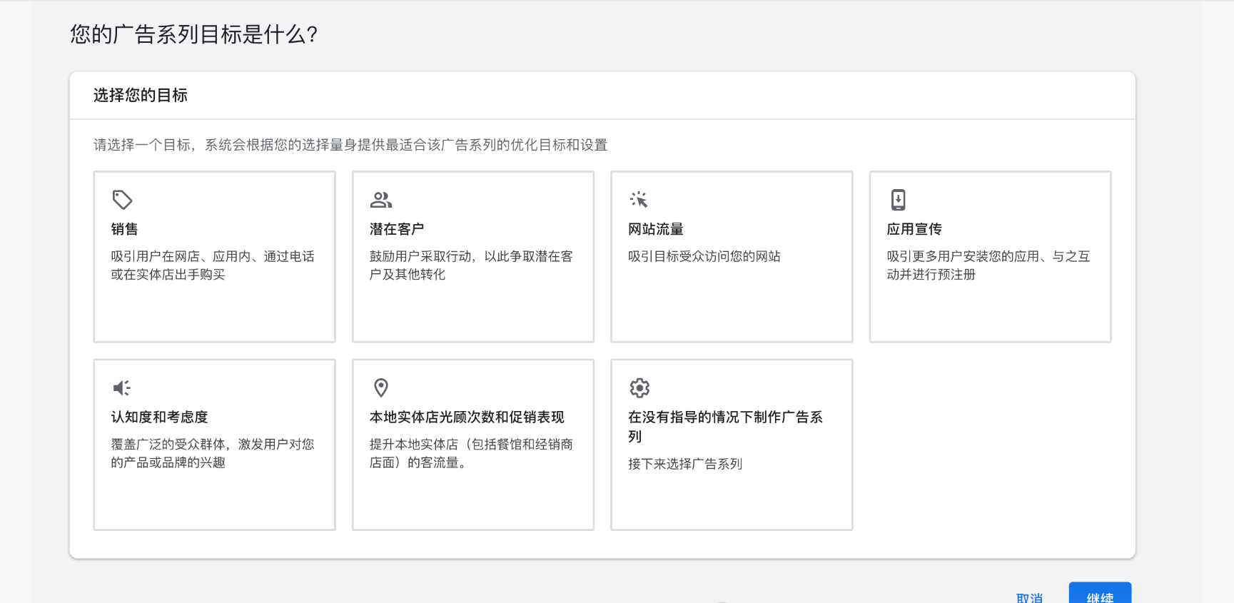This screenshot has height=603, width=1234.
Task: Select the 销售 goal card
Action: (215, 257)
